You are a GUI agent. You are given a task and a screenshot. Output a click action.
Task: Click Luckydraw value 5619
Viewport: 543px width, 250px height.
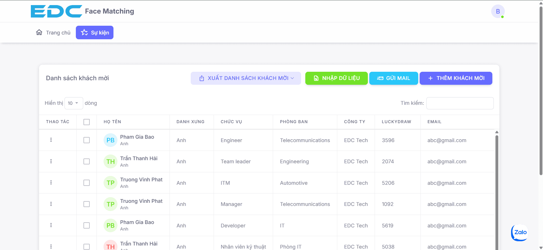tap(387, 226)
